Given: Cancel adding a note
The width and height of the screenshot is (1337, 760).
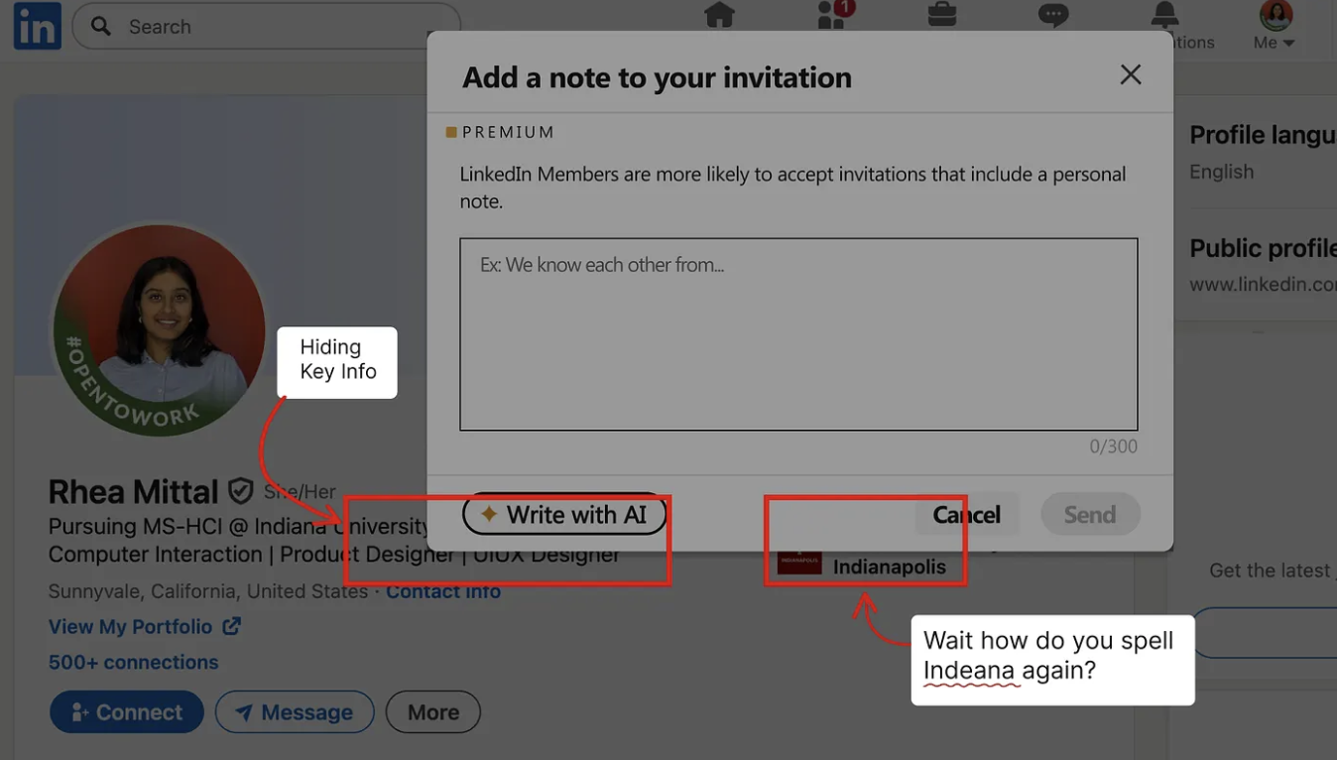Looking at the screenshot, I should (966, 514).
